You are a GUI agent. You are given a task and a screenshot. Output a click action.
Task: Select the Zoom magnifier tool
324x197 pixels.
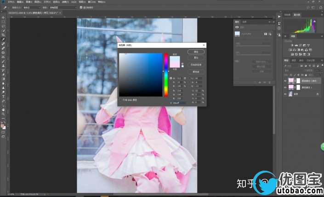coord(3,114)
